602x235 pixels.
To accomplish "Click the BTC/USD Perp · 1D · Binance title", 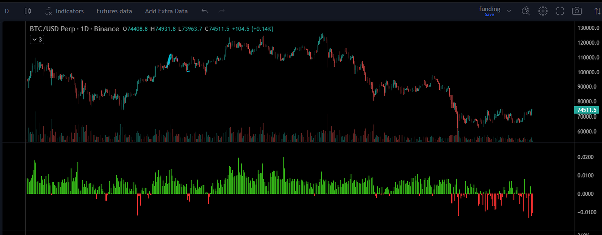I will point(74,29).
